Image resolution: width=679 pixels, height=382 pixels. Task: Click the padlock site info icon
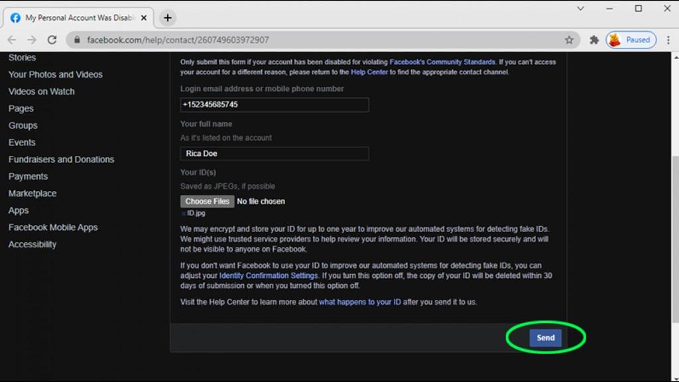[77, 40]
